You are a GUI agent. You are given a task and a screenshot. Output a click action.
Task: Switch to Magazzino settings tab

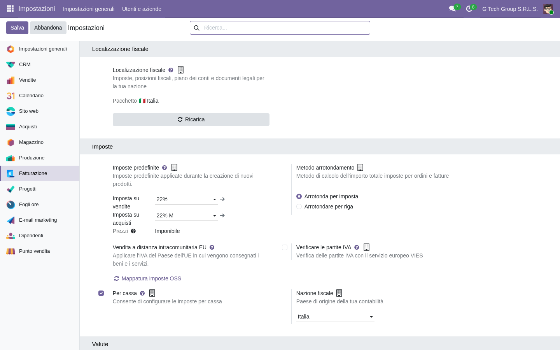click(40, 142)
